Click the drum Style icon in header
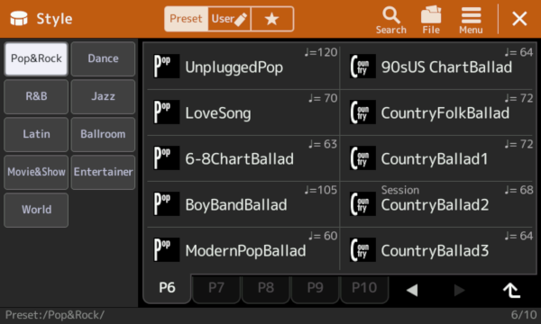The width and height of the screenshot is (541, 324). click(19, 19)
